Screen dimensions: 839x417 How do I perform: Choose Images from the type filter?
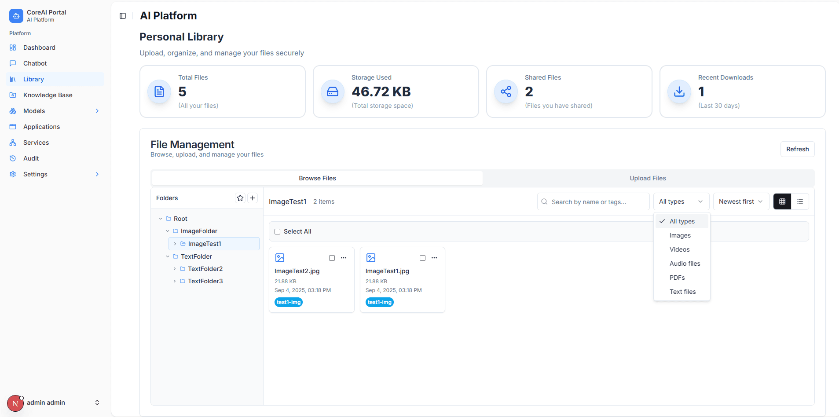tap(680, 235)
